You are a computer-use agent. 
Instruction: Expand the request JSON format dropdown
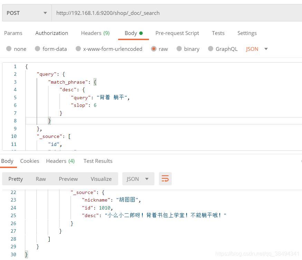coord(266,49)
